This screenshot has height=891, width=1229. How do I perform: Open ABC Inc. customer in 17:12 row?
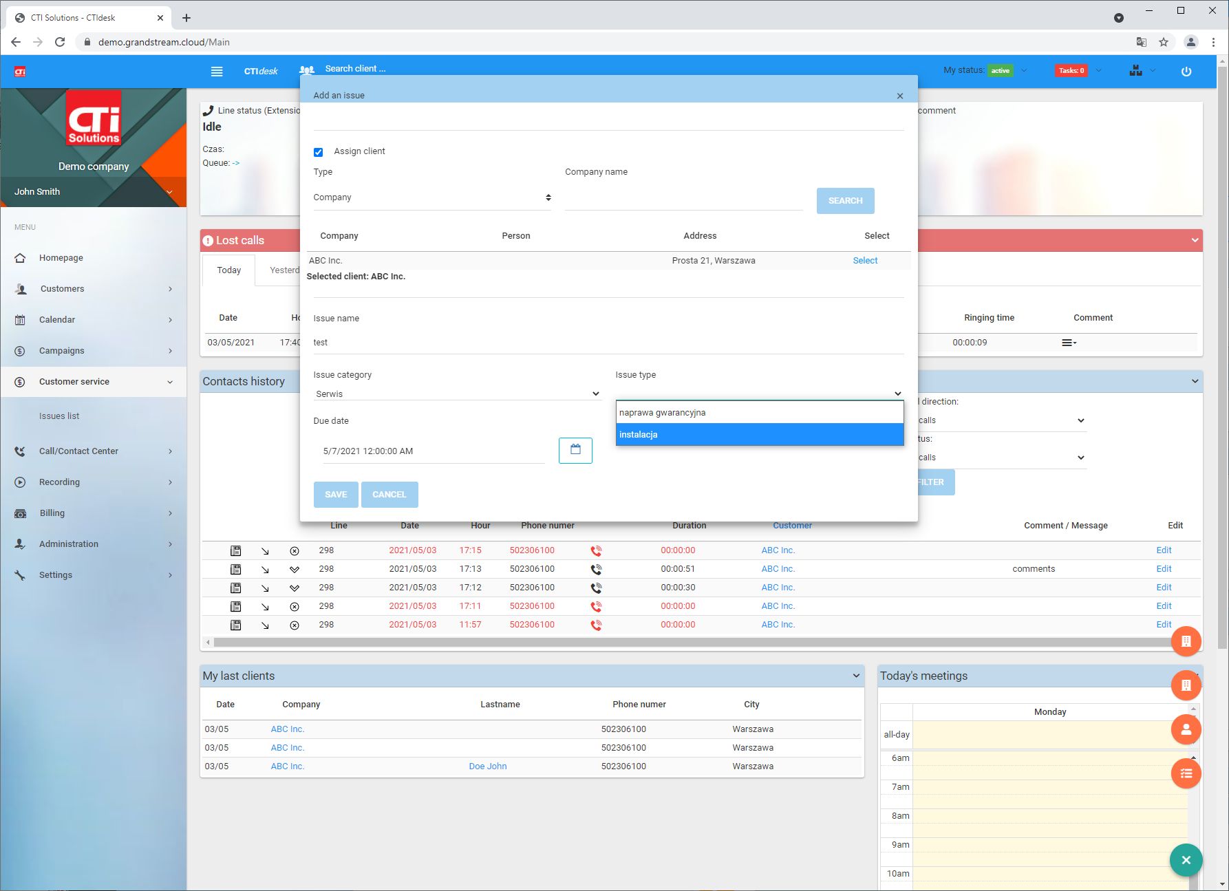778,588
